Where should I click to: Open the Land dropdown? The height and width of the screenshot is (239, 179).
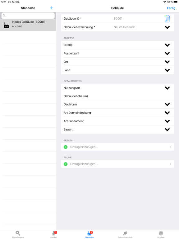point(167,70)
